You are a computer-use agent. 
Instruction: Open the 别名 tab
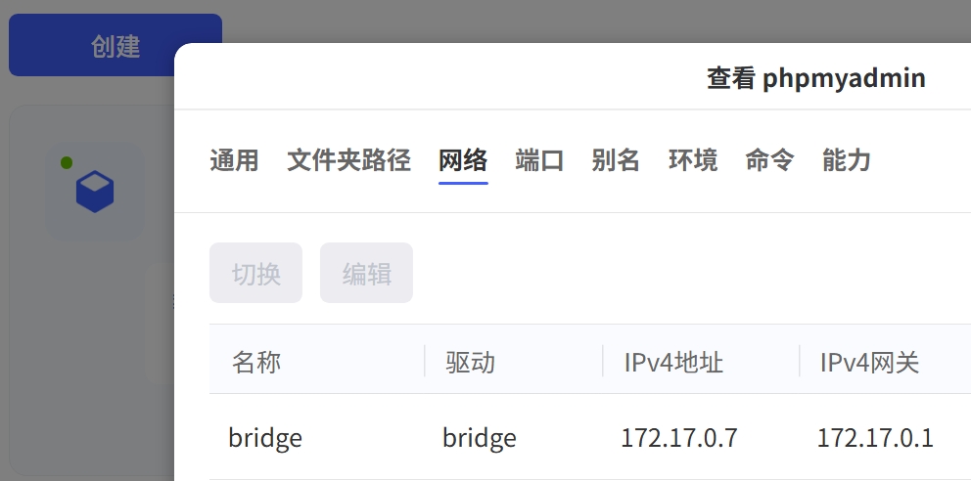click(616, 160)
